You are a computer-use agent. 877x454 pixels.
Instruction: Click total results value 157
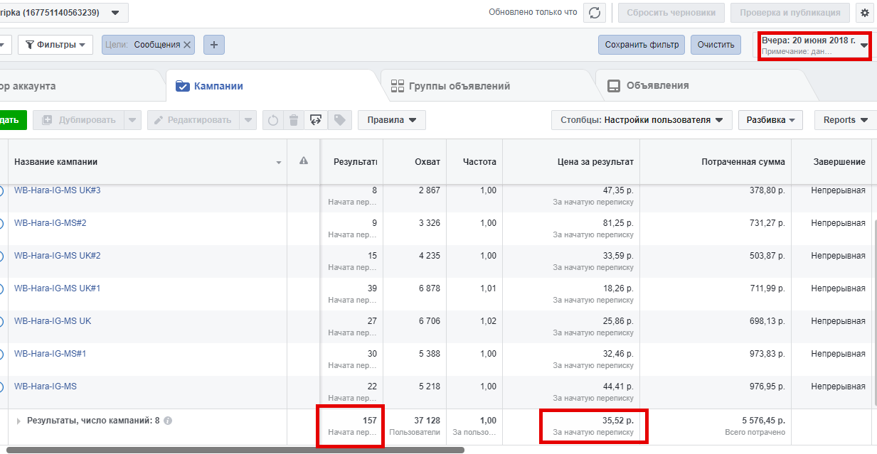click(370, 421)
